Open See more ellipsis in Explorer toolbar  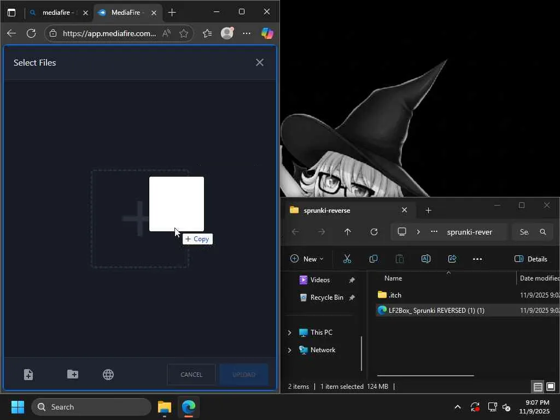click(477, 259)
